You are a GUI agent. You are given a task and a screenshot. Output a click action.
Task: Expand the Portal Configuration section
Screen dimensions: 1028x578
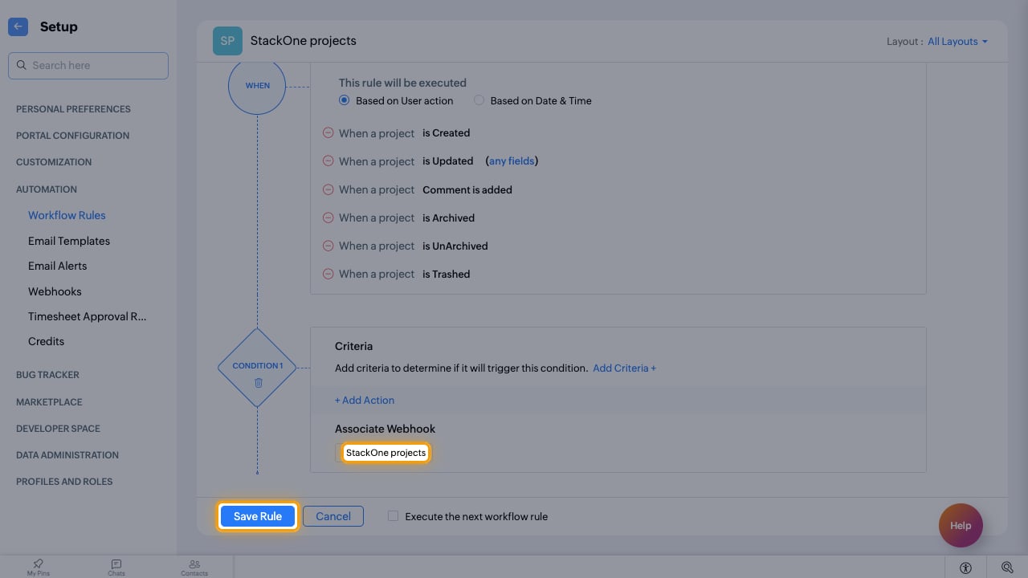72,136
